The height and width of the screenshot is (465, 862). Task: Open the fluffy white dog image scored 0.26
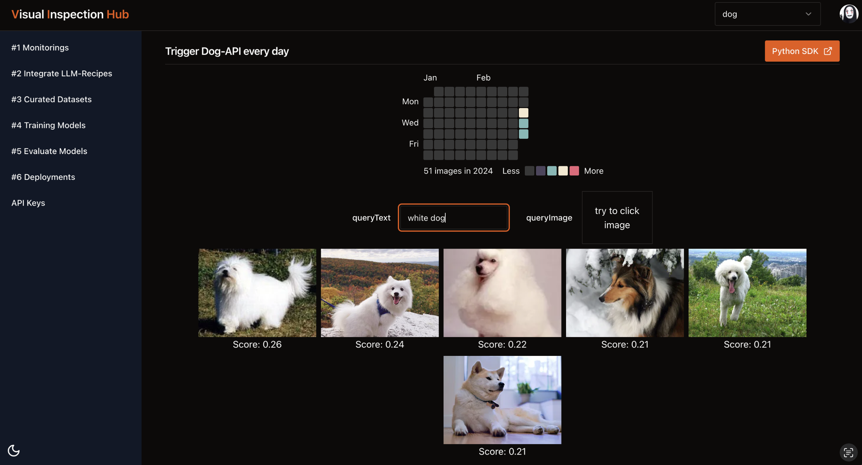pos(257,293)
